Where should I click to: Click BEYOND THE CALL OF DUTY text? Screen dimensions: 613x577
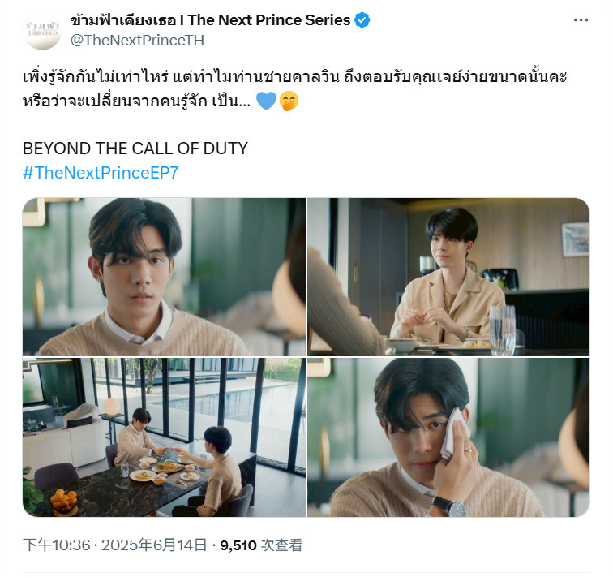(135, 149)
